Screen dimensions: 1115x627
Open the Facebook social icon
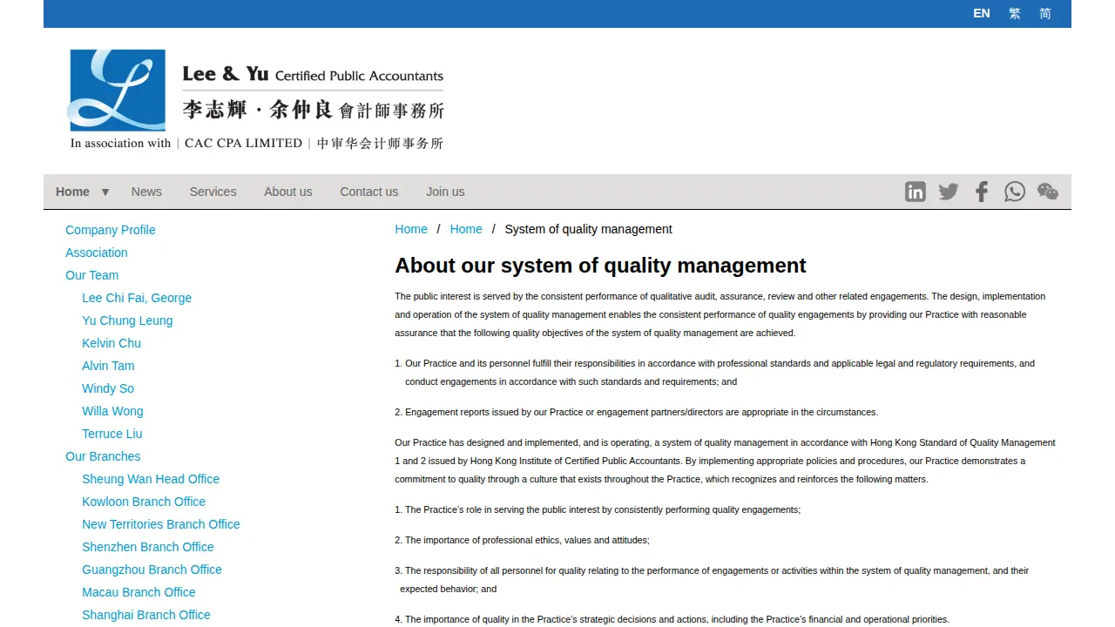point(982,192)
